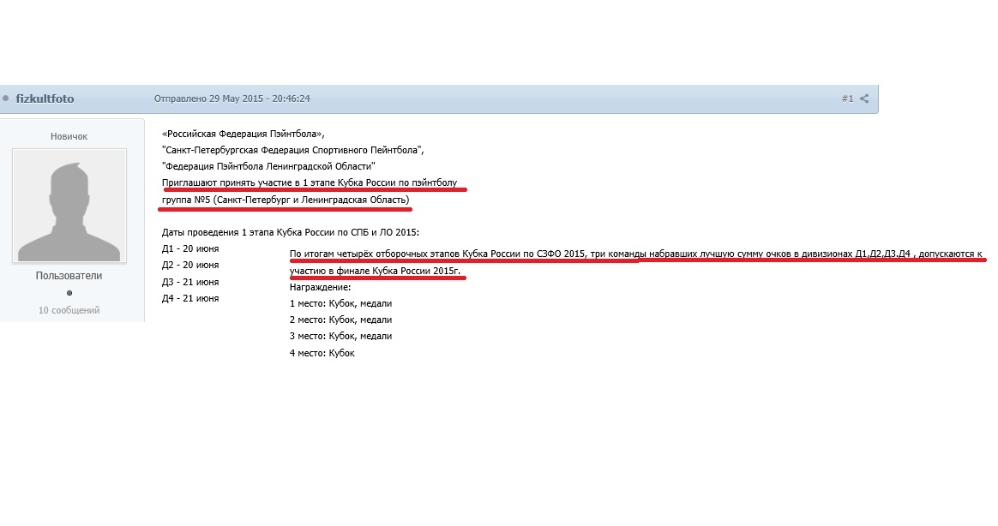Click 'участию в финале Кубка России 2015г.'
The height and width of the screenshot is (526, 998).
(375, 271)
